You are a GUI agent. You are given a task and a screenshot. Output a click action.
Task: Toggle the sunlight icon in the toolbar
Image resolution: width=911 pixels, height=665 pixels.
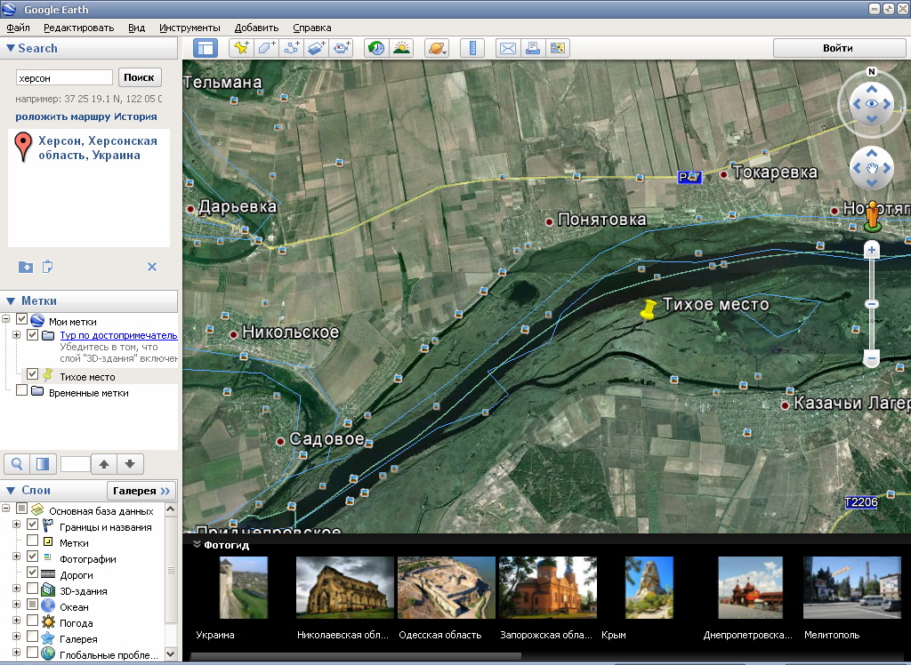tap(401, 49)
